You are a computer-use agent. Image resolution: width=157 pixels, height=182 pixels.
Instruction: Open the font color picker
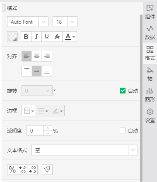point(70,37)
